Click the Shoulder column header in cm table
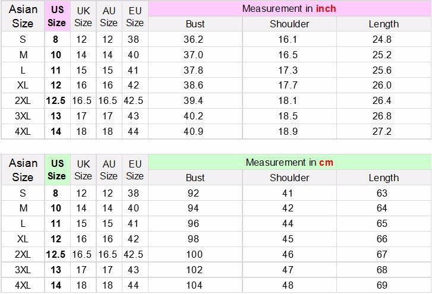This screenshot has height=294, width=432. tap(289, 178)
